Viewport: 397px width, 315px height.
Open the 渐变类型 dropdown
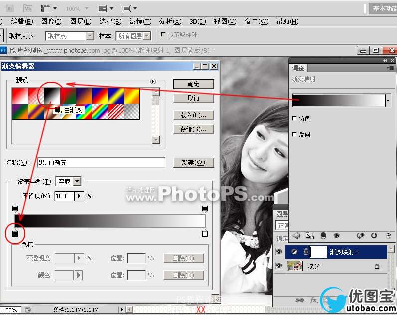pyautogui.click(x=77, y=182)
